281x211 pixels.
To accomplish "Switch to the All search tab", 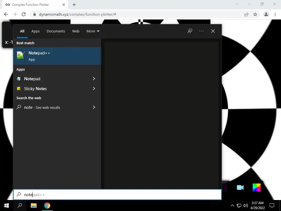I will pos(22,31).
